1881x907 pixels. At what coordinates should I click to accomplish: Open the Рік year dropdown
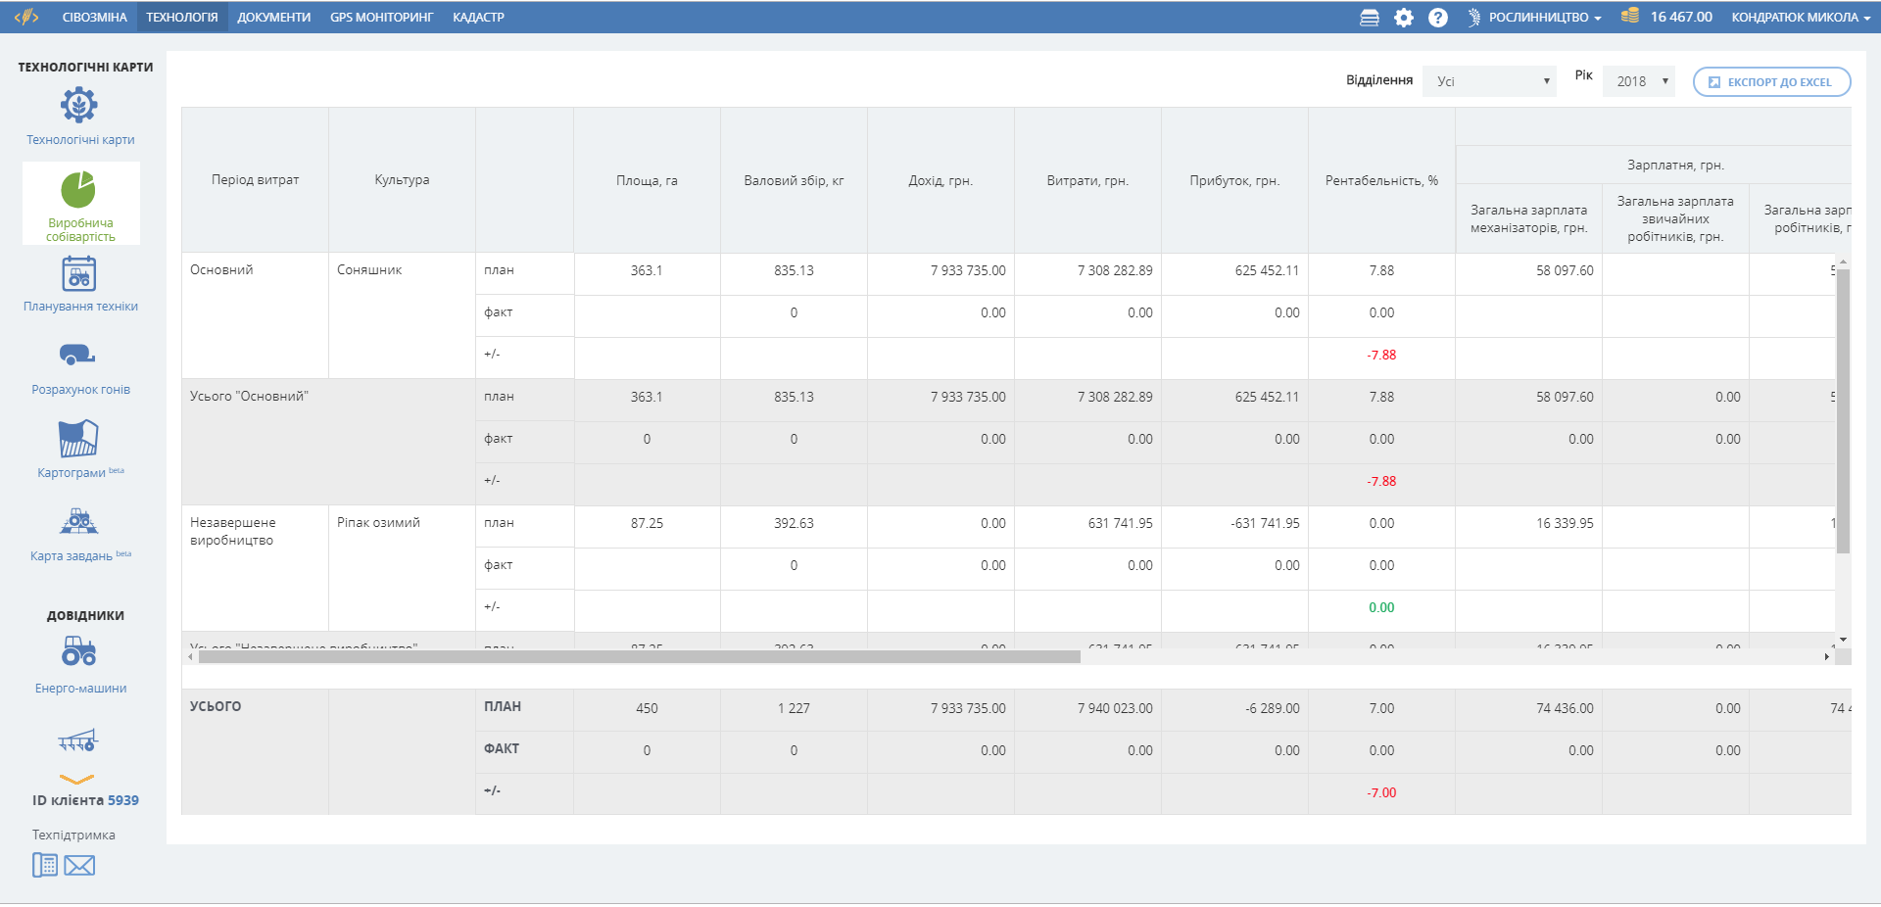click(1639, 81)
